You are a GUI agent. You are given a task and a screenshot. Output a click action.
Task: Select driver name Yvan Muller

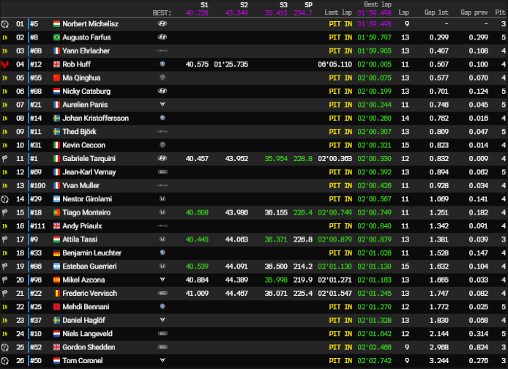(x=81, y=186)
